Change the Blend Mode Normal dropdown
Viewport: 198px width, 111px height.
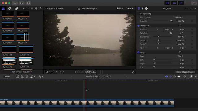pos(179,17)
